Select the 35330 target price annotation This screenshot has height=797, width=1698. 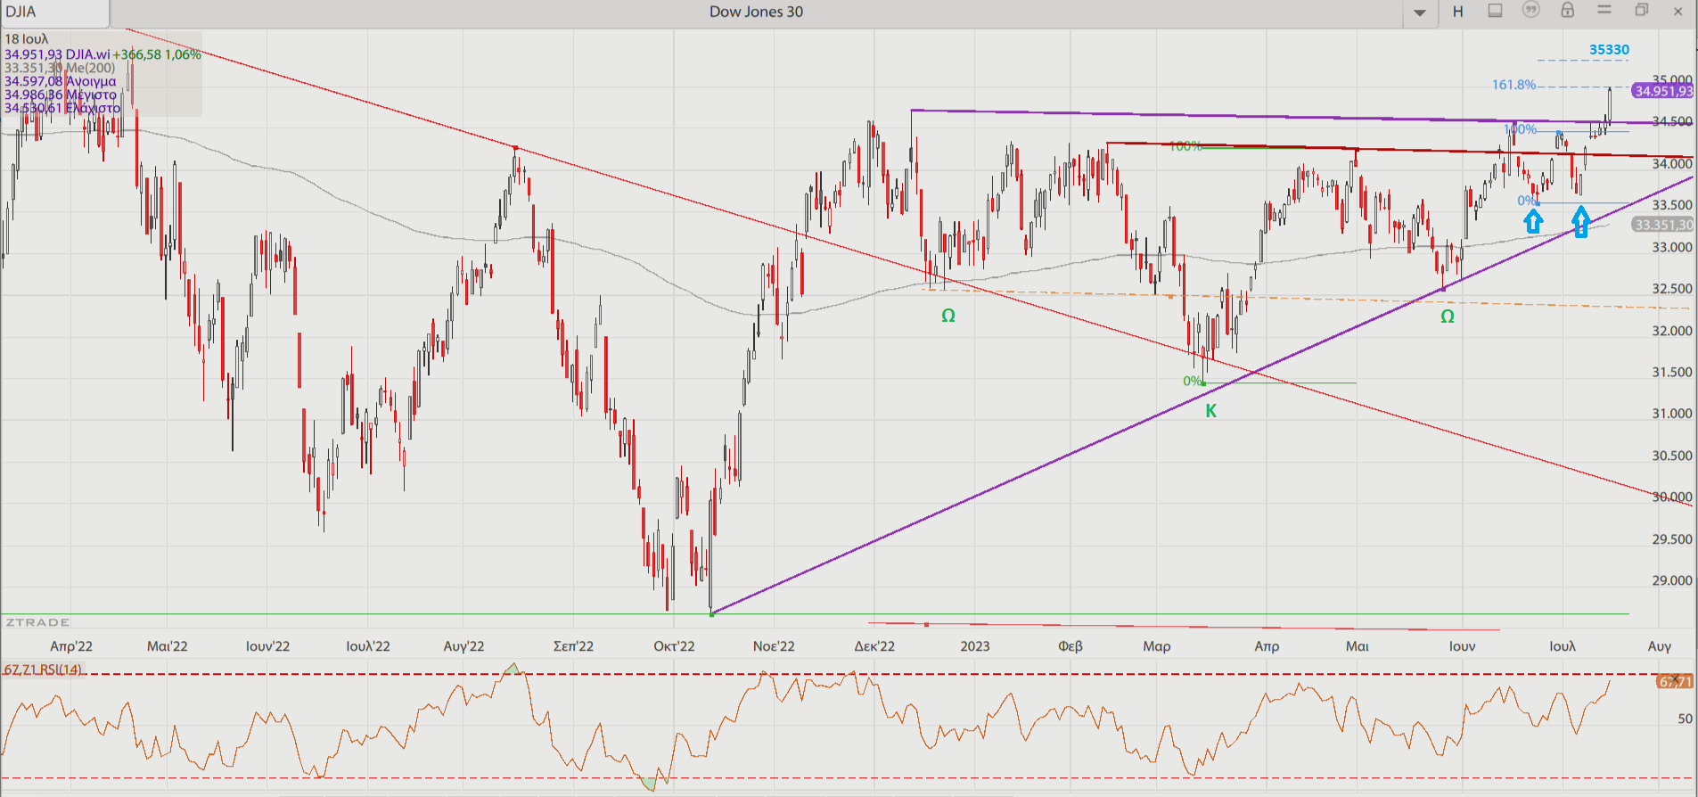1609,50
